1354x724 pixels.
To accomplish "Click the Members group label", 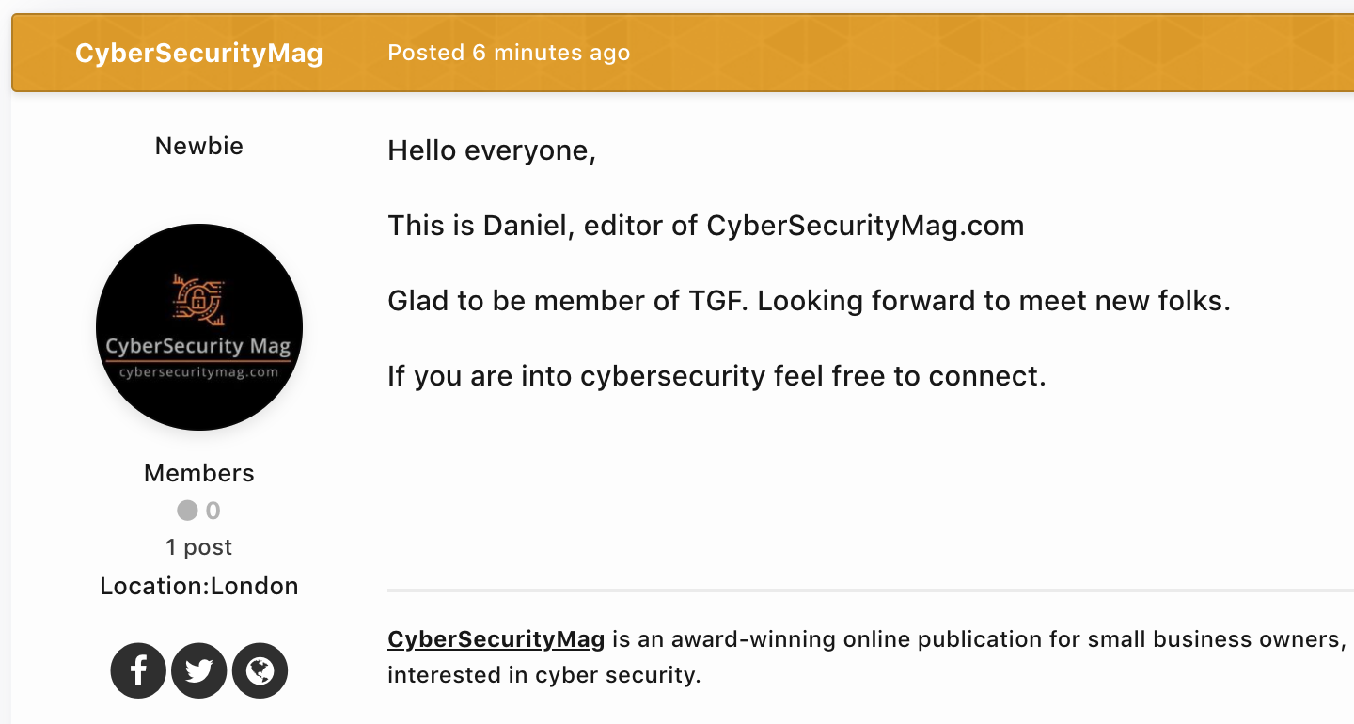I will [x=199, y=473].
